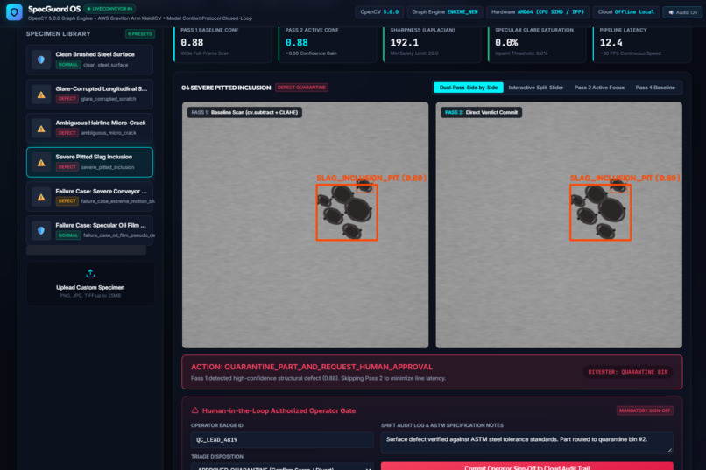Click Hardware AMD64 status chip

pos(537,12)
